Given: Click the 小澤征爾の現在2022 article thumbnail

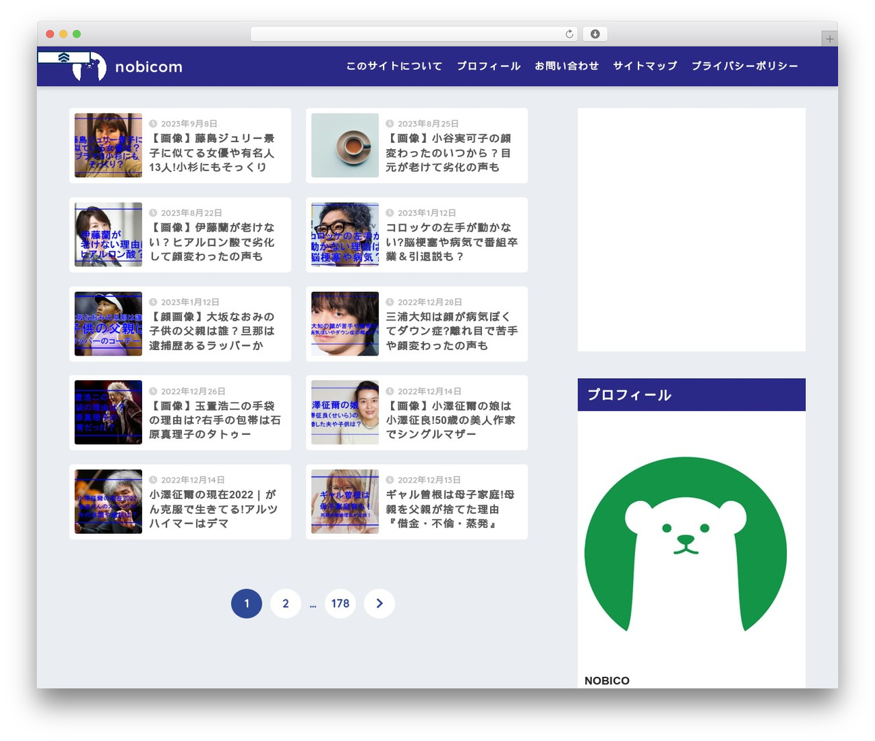Looking at the screenshot, I should pyautogui.click(x=108, y=502).
